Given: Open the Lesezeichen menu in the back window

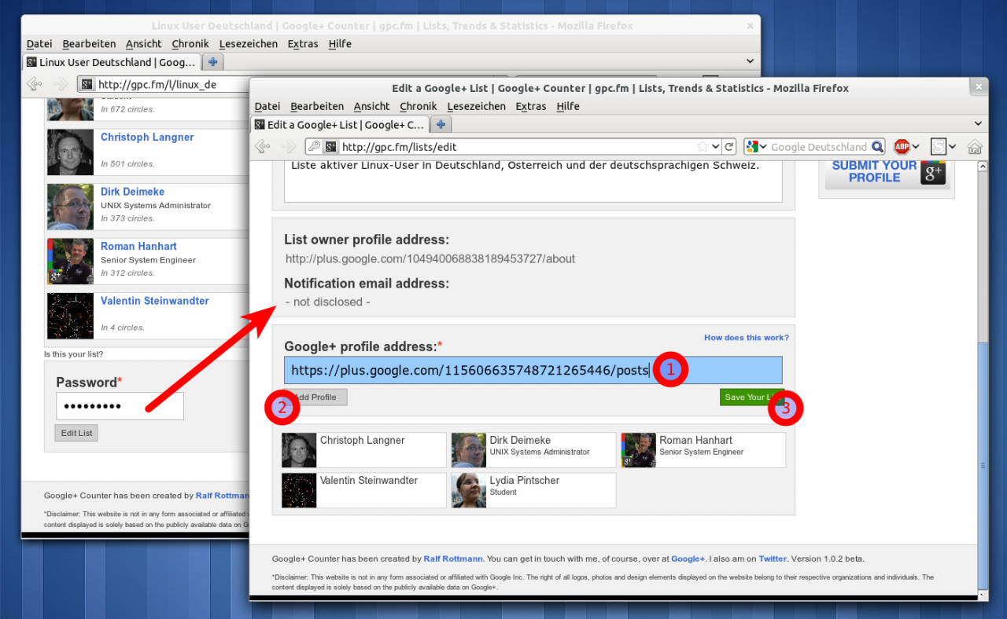Looking at the screenshot, I should pos(248,44).
